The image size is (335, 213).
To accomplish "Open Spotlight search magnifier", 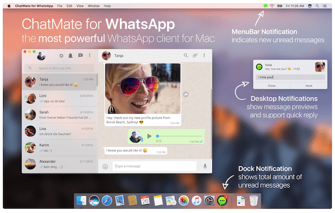I will point(317,6).
